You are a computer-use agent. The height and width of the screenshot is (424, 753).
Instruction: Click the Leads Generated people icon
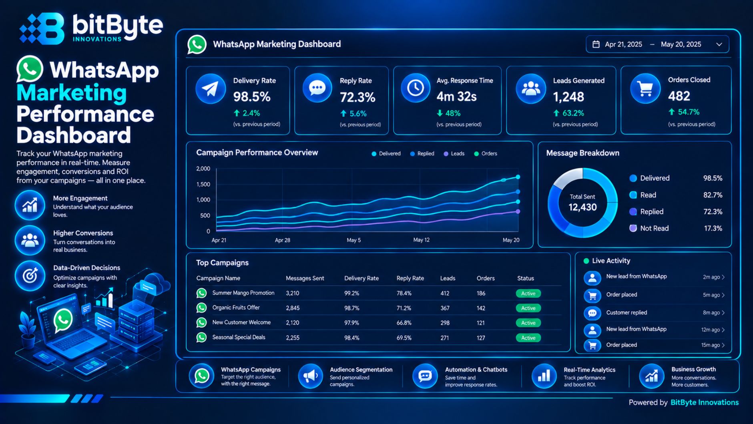click(531, 88)
